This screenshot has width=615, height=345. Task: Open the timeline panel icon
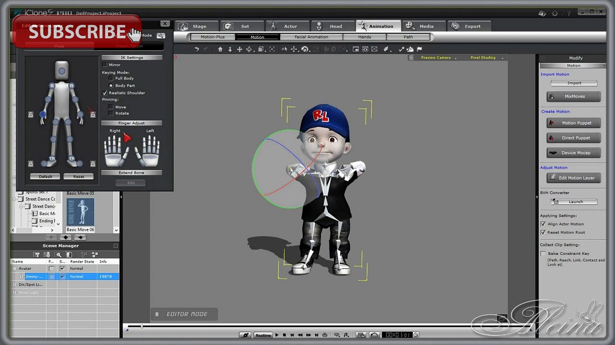point(361,335)
